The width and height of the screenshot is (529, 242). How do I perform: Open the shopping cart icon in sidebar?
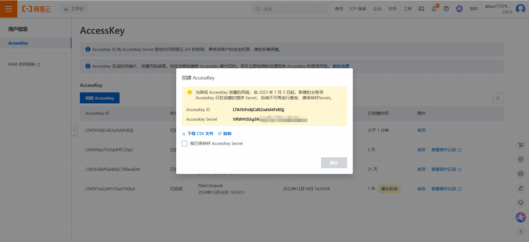coord(520,145)
